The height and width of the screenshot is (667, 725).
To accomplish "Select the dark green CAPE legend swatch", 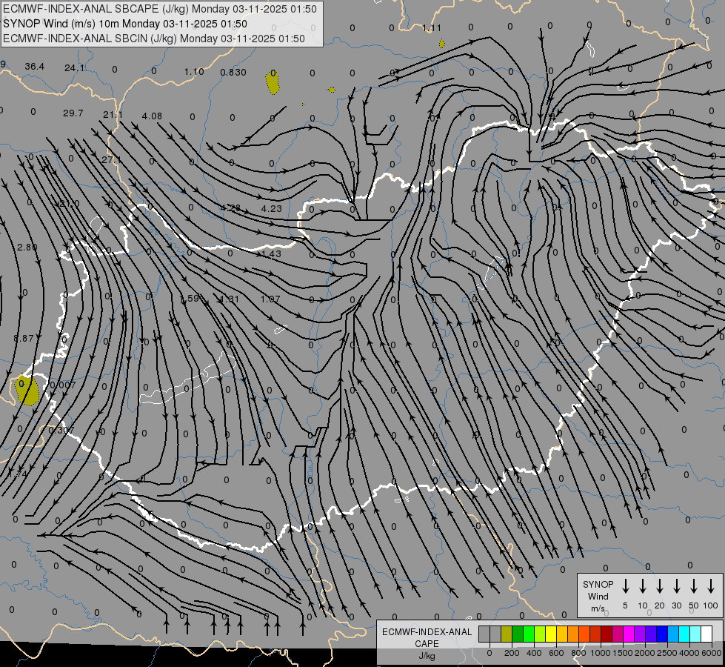I will pos(518,634).
